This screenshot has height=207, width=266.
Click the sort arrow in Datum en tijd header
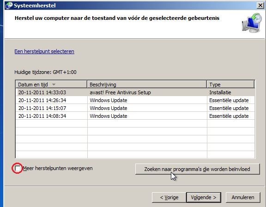click(54, 85)
